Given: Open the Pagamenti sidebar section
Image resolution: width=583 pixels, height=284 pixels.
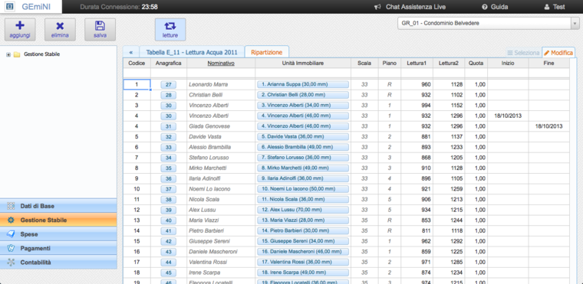Looking at the screenshot, I should [58, 248].
